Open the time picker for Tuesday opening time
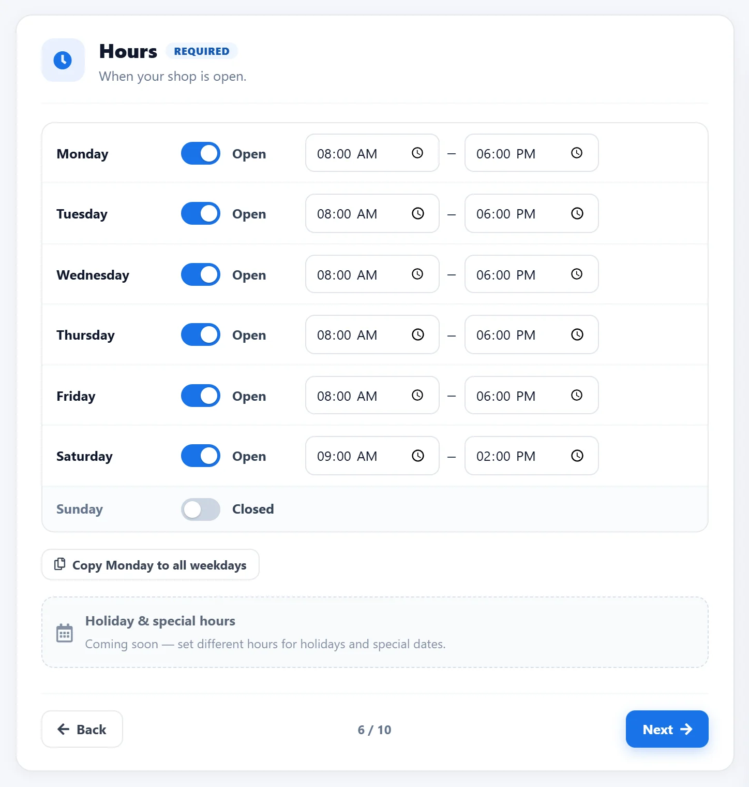The image size is (749, 787). (x=417, y=213)
